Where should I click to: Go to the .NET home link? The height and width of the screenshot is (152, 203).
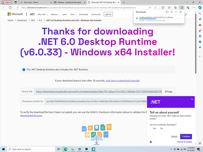(x=32, y=14)
